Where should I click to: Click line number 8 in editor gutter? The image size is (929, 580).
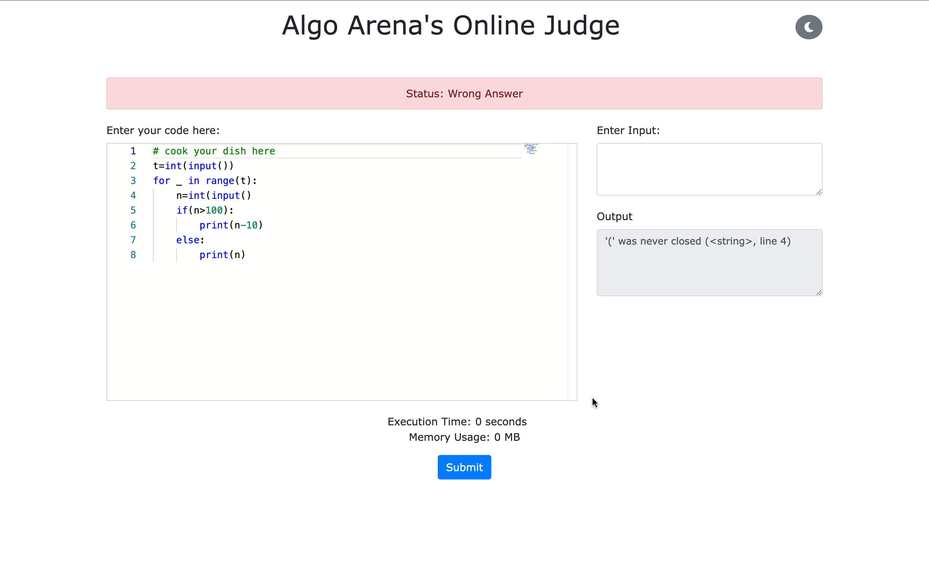tap(133, 255)
